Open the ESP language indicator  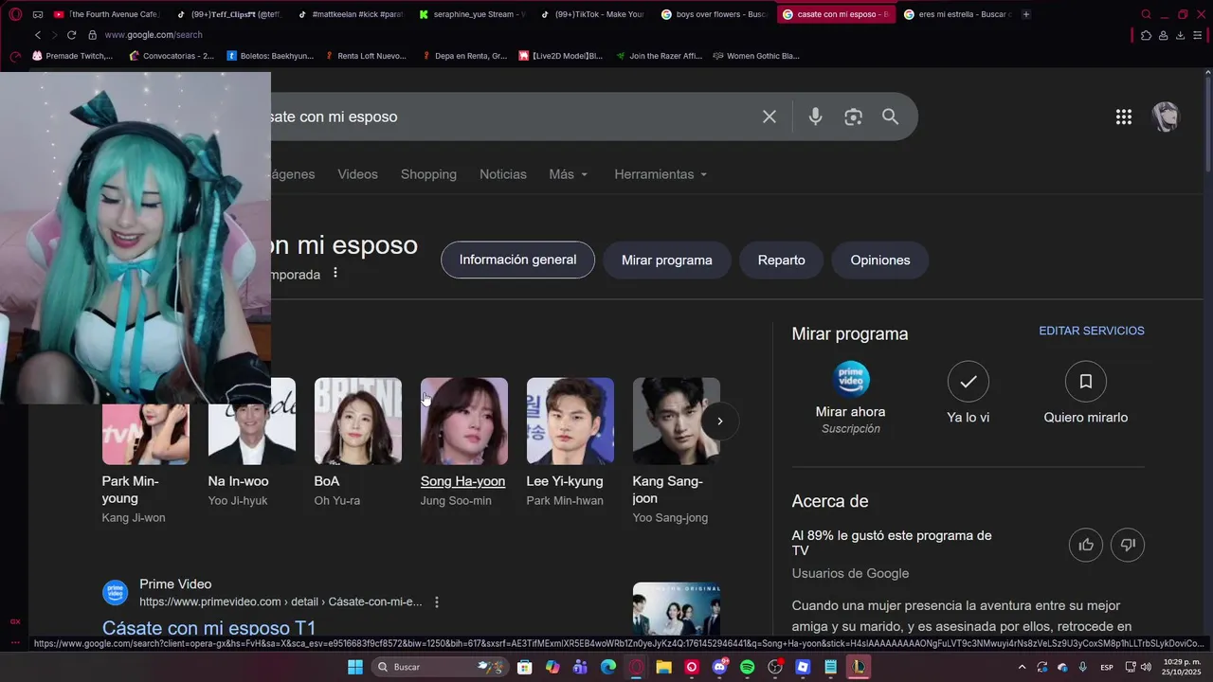coord(1106,667)
